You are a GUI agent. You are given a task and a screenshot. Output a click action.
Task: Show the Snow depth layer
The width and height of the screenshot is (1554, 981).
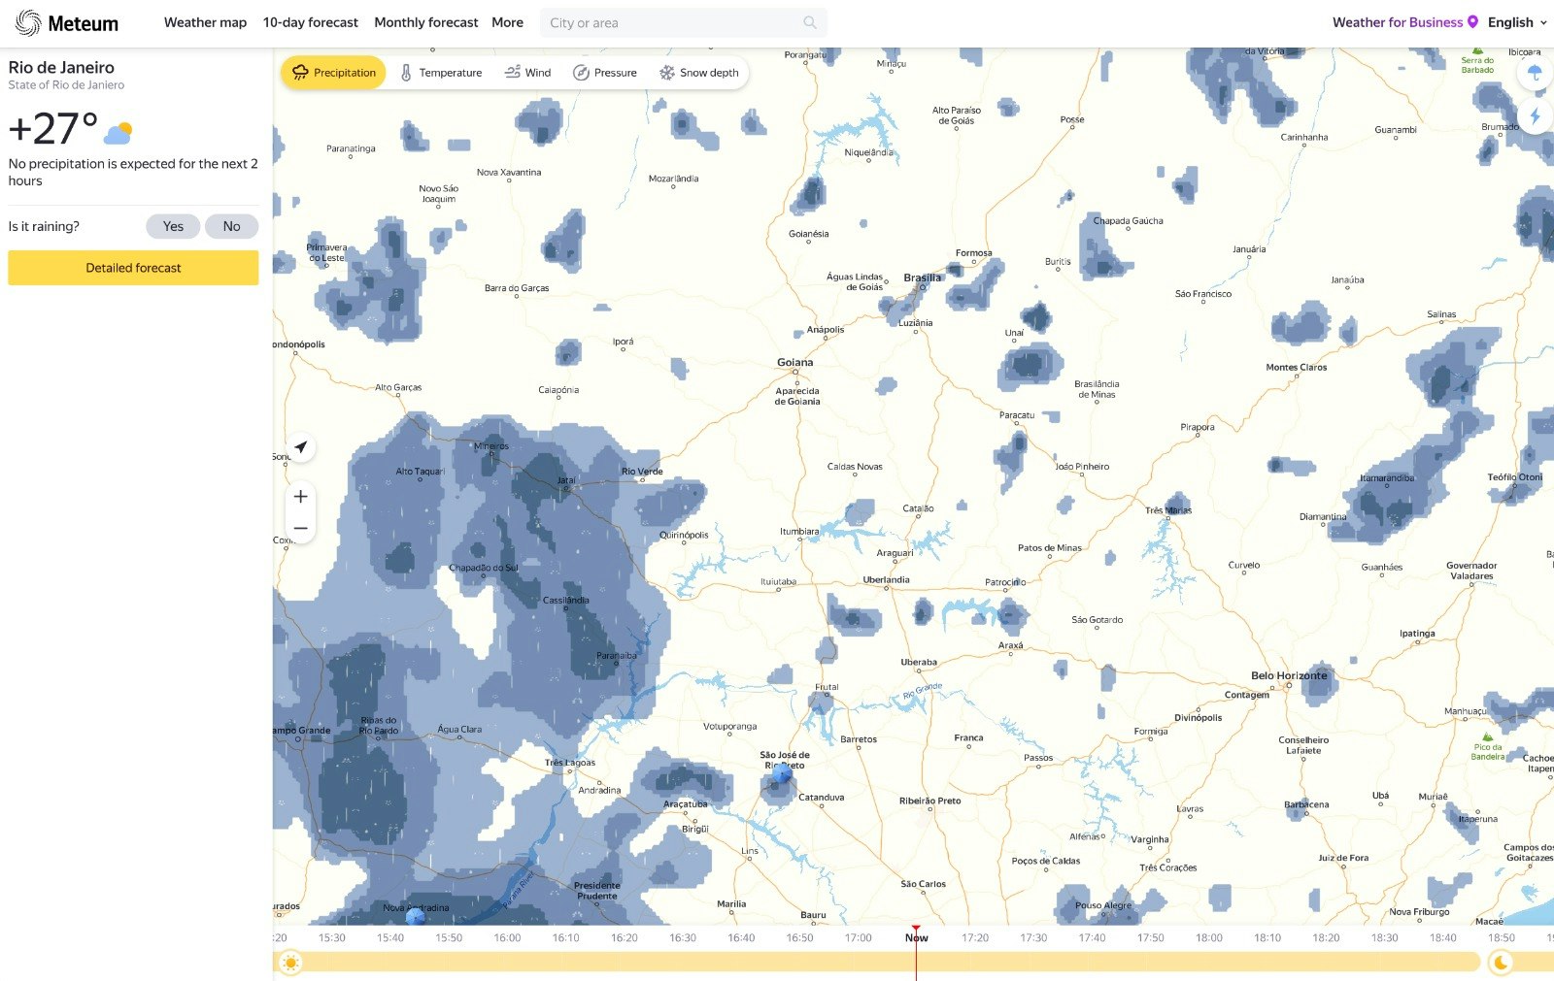[x=698, y=73]
